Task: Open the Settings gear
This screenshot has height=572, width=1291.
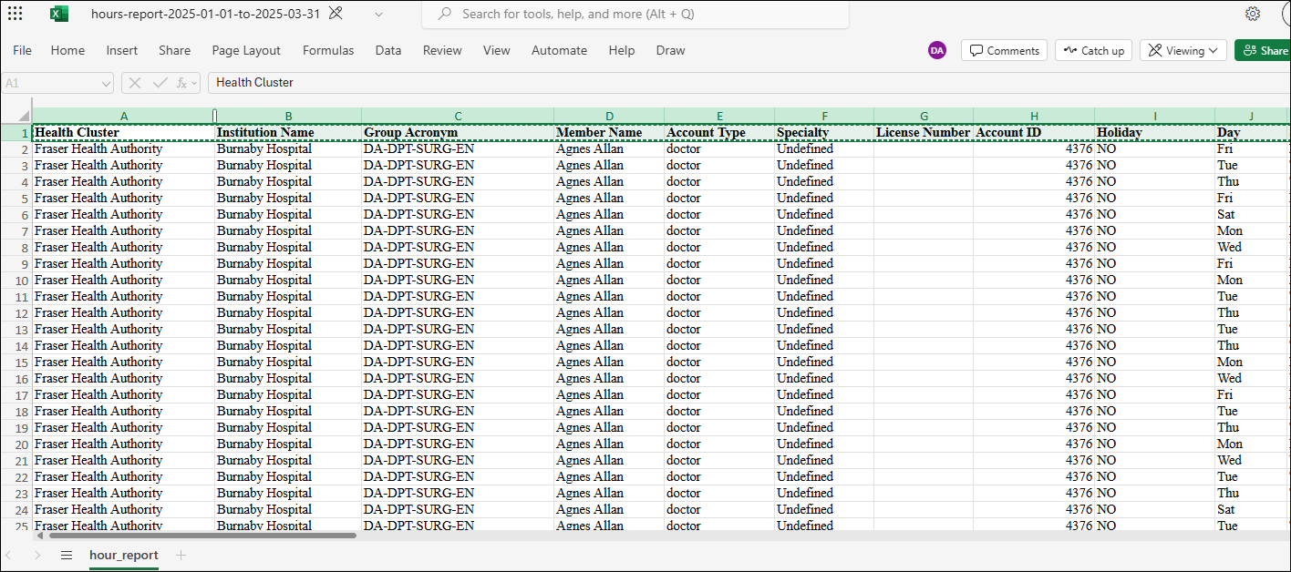Action: (x=1253, y=14)
